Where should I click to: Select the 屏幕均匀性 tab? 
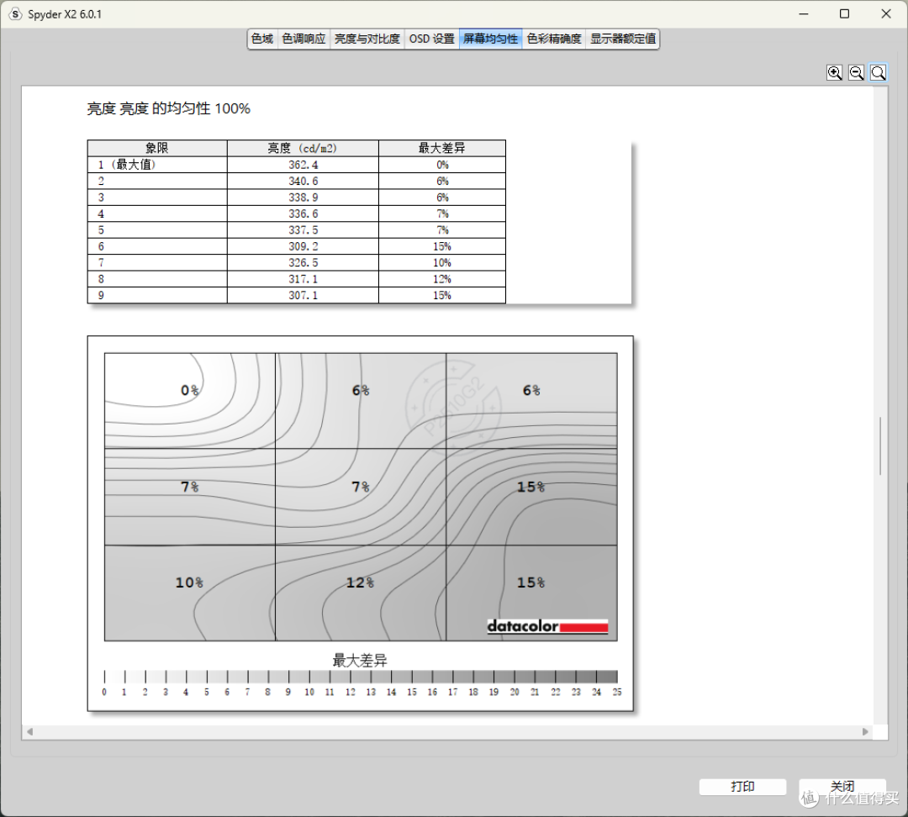pos(490,39)
